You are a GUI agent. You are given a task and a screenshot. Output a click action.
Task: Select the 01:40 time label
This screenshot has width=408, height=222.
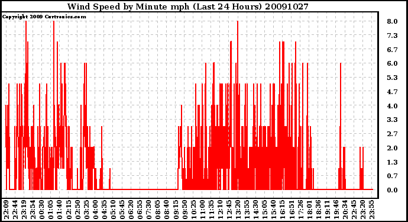[60, 210]
